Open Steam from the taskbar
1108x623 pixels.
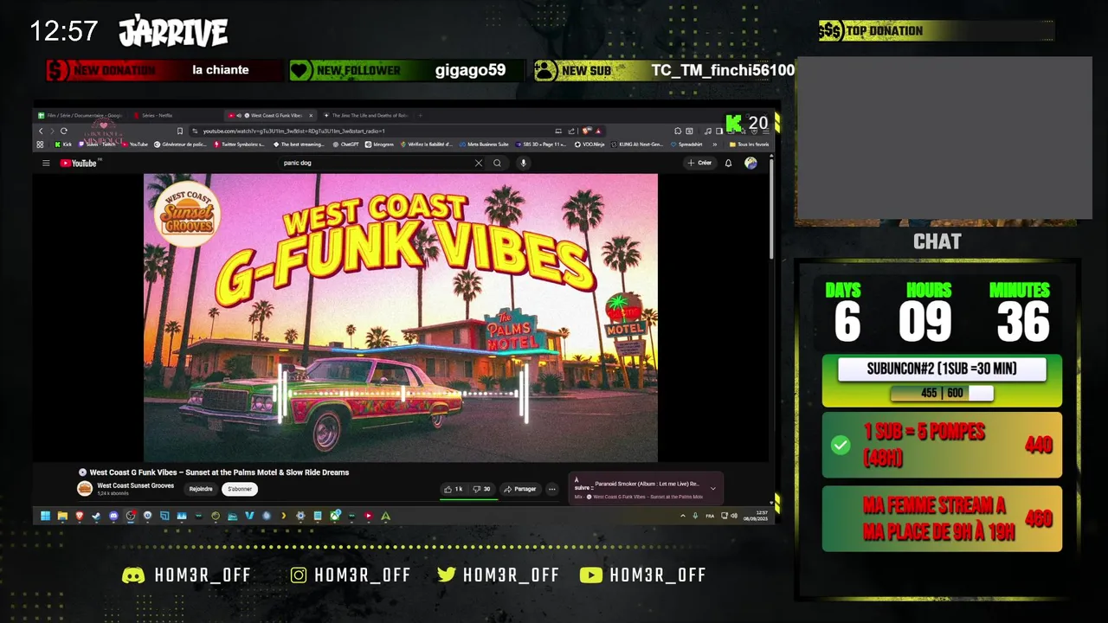(96, 516)
